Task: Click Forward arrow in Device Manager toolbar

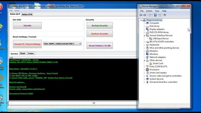Action: [x=145, y=15]
